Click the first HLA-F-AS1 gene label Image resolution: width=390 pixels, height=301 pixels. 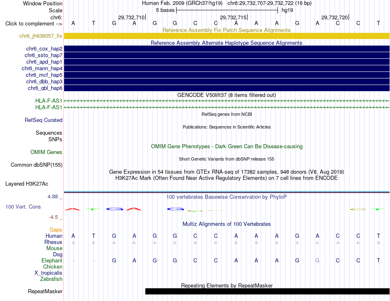(x=49, y=101)
